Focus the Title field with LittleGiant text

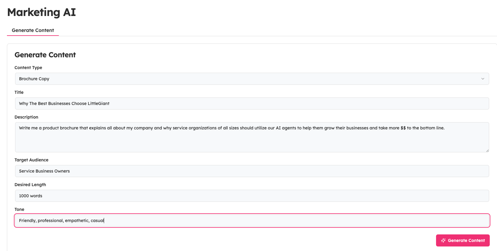pos(251,103)
